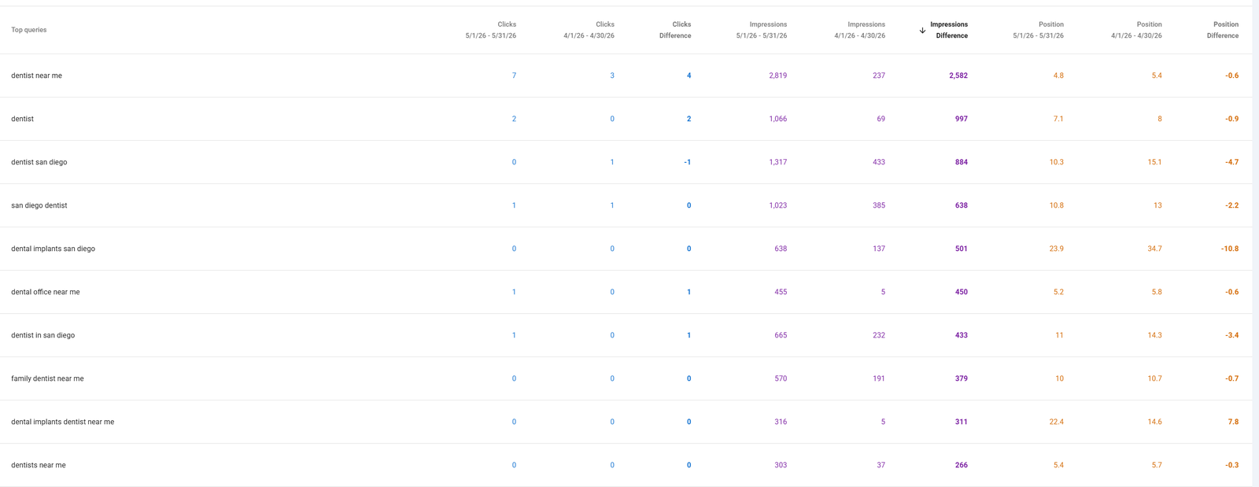Image resolution: width=1259 pixels, height=487 pixels.
Task: Sort by Impressions 5/1/26 - 5/31/26 header
Action: pyautogui.click(x=762, y=30)
